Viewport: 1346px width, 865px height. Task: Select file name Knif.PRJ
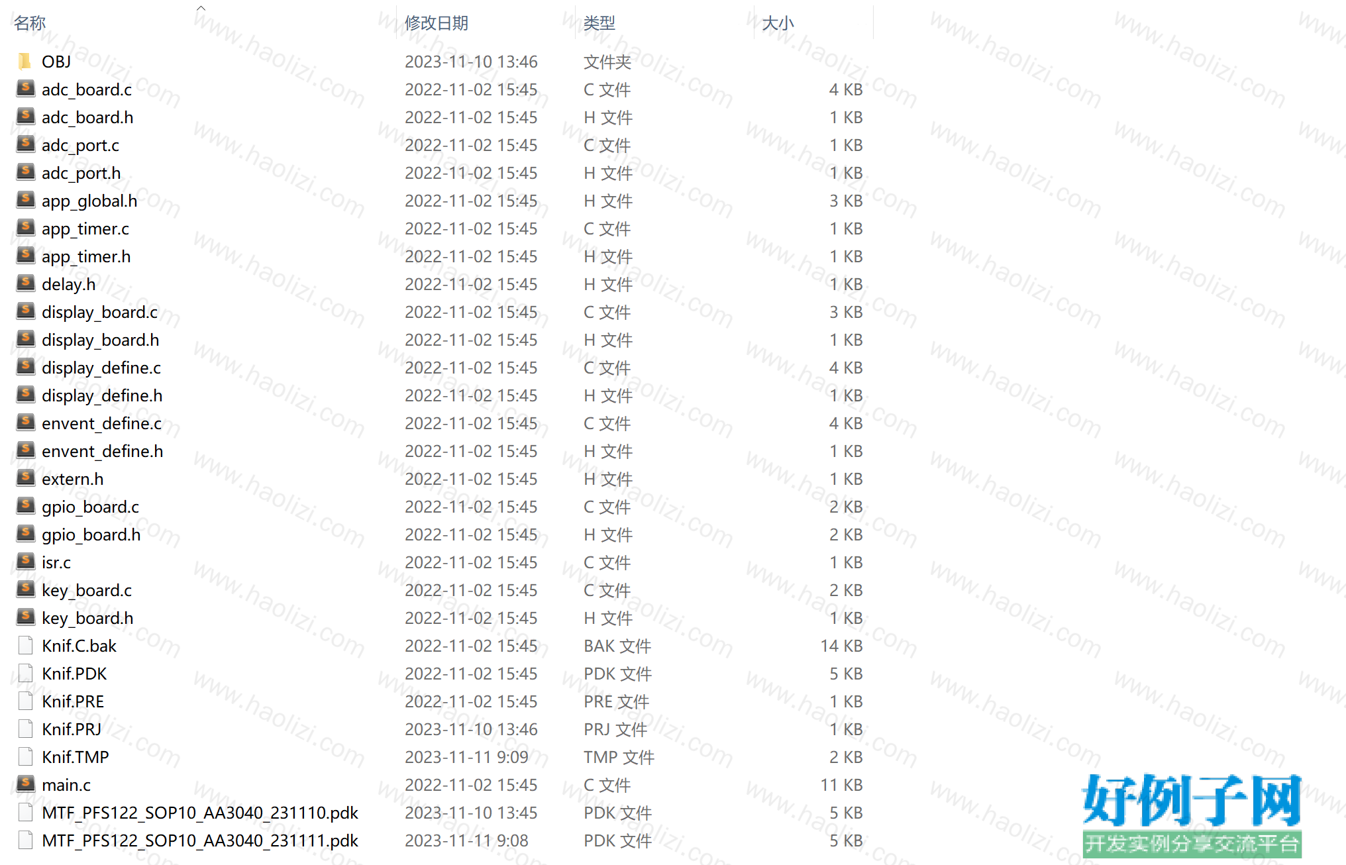coord(72,729)
